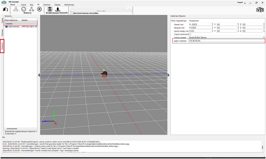The image size is (266, 159).
Task: Select the VR ribbon tab
Action: pyautogui.click(x=38, y=5)
